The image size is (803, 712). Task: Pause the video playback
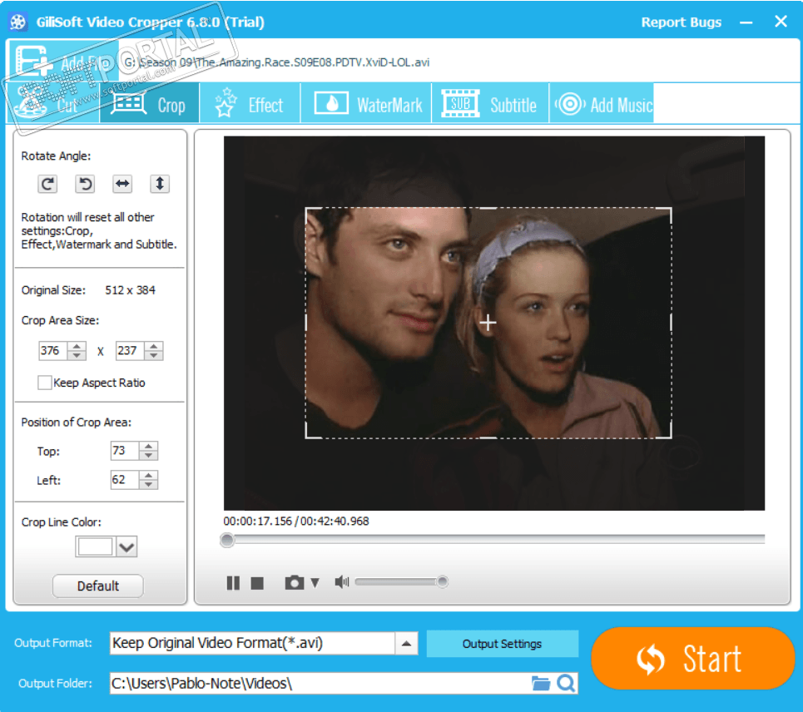233,582
